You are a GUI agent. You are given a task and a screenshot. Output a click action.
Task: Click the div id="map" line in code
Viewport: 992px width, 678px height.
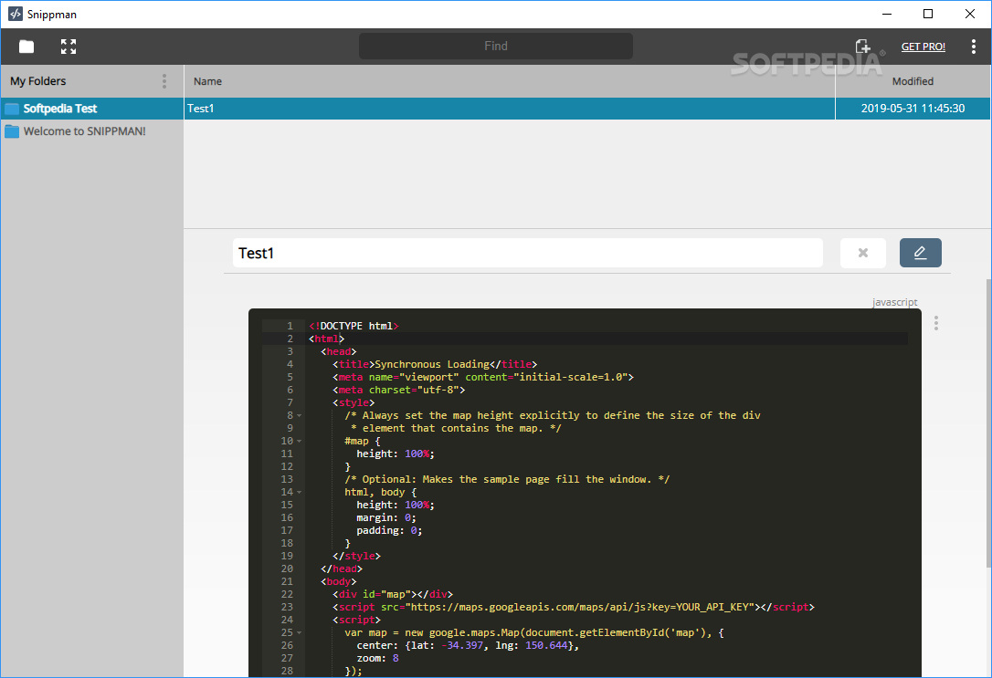click(x=392, y=594)
